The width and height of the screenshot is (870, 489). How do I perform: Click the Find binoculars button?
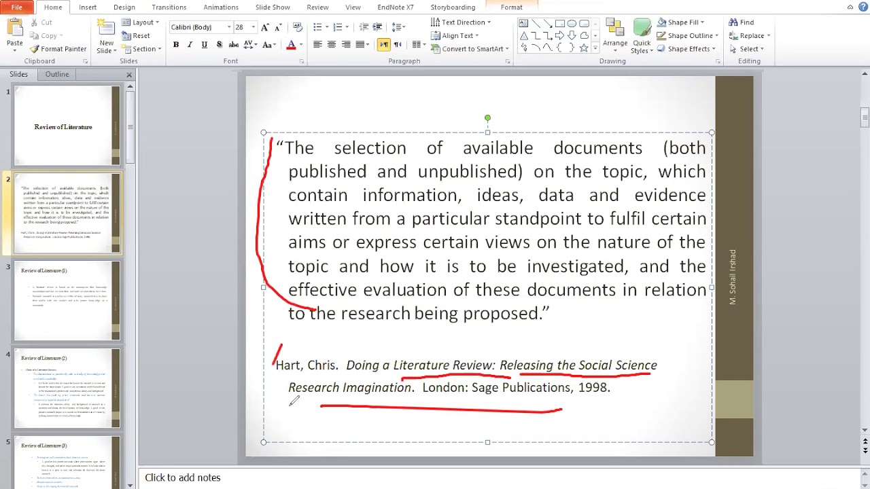click(x=742, y=22)
